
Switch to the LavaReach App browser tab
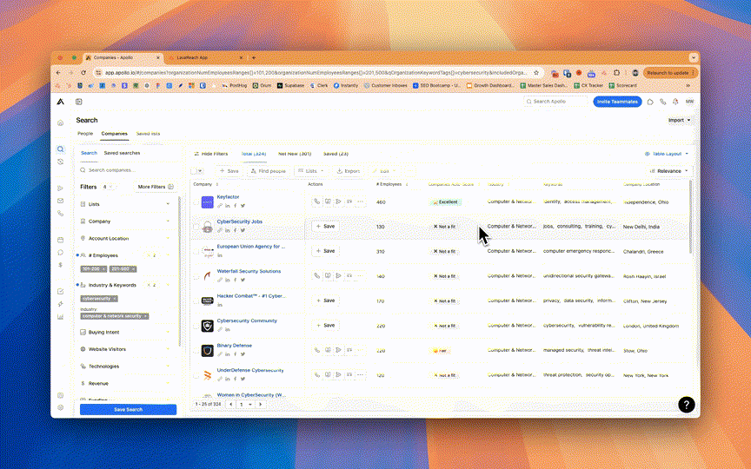click(x=208, y=57)
